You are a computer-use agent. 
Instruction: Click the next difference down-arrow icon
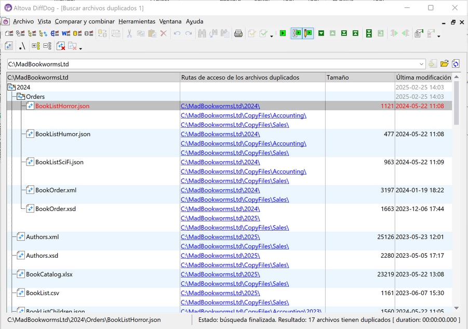pyautogui.click(x=321, y=34)
